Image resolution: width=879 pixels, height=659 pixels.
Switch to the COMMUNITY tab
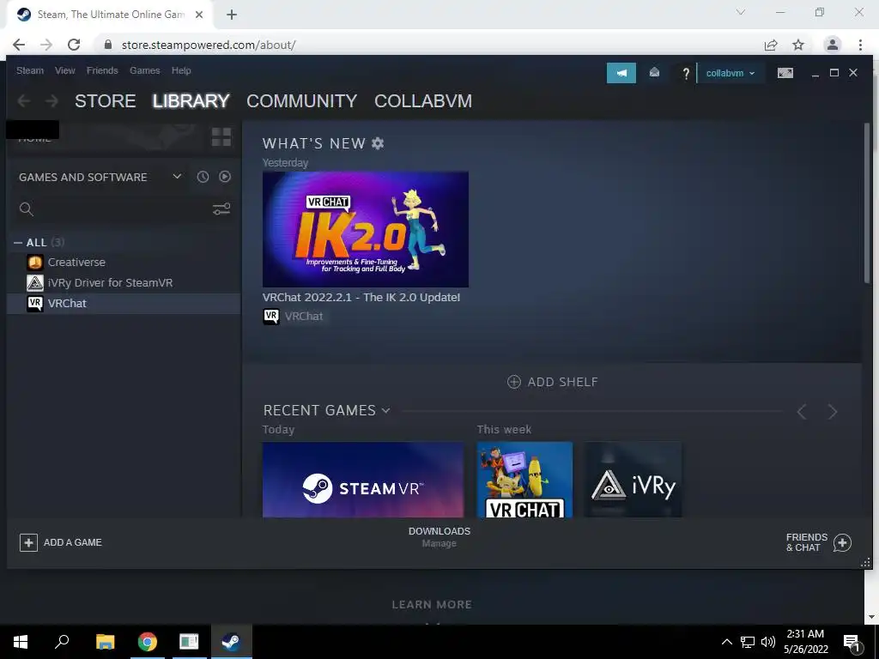[301, 101]
